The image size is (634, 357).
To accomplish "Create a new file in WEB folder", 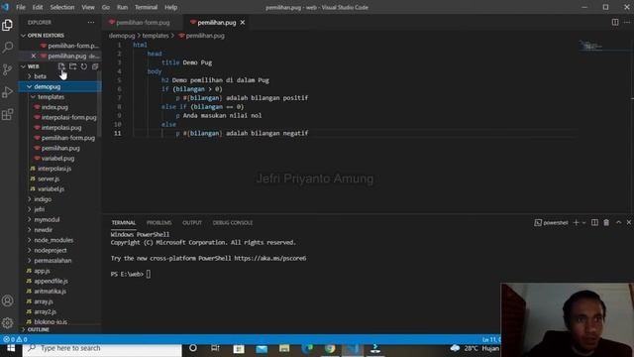I will (x=61, y=66).
